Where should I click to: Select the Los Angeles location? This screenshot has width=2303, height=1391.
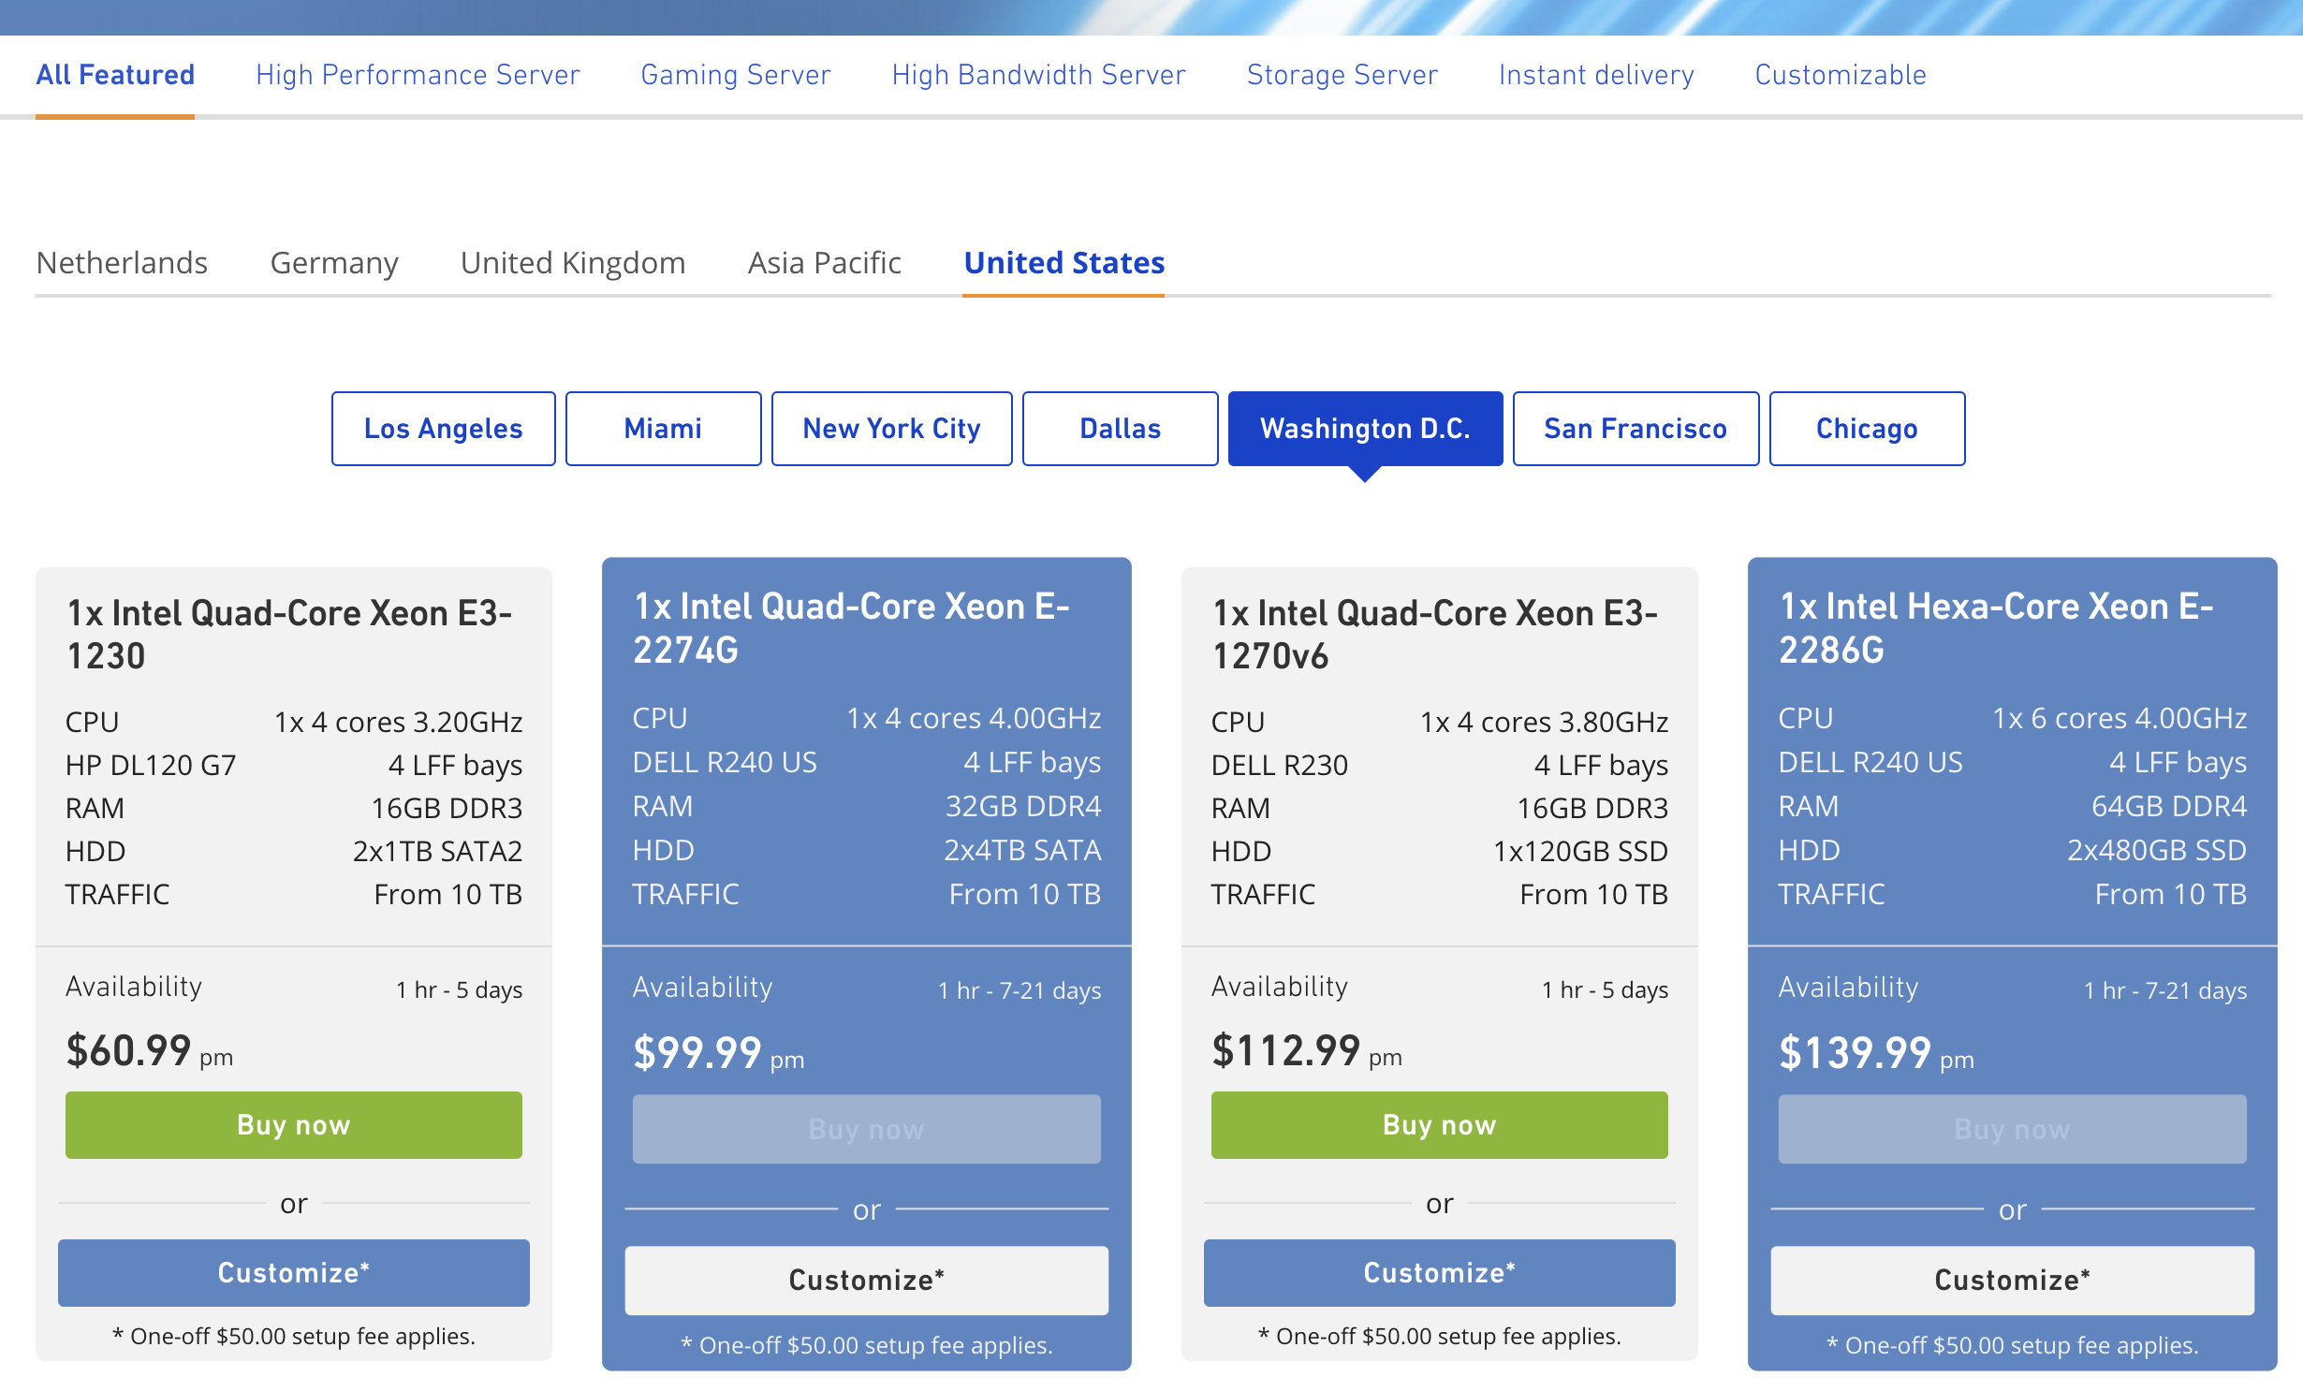click(443, 429)
